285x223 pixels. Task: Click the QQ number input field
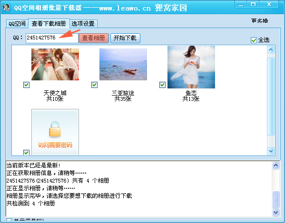pyautogui.click(x=52, y=38)
